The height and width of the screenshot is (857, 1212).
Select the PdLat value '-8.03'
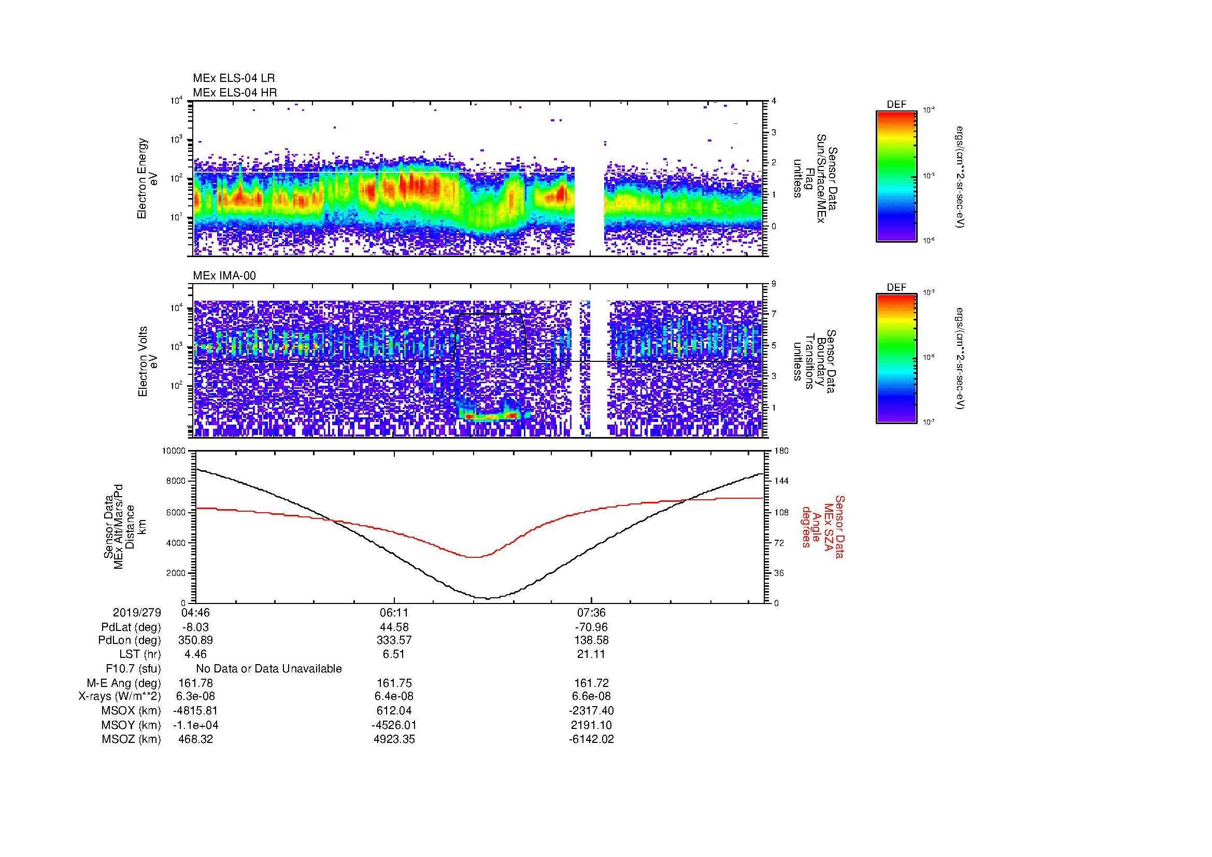195,627
